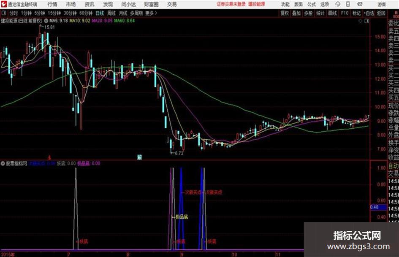The height and width of the screenshot is (257, 399).
Task: Click the 返回 back button
Action: coord(381,13)
